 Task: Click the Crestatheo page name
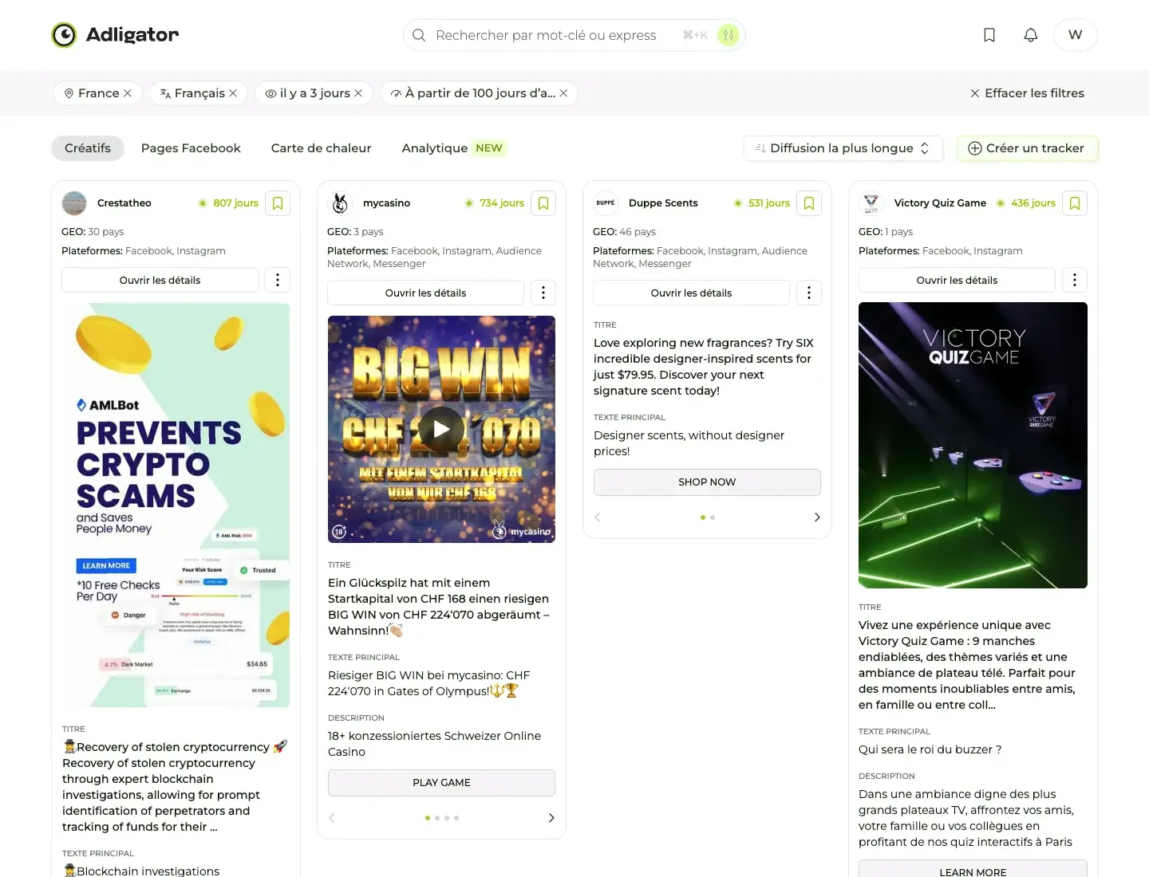[x=124, y=203]
